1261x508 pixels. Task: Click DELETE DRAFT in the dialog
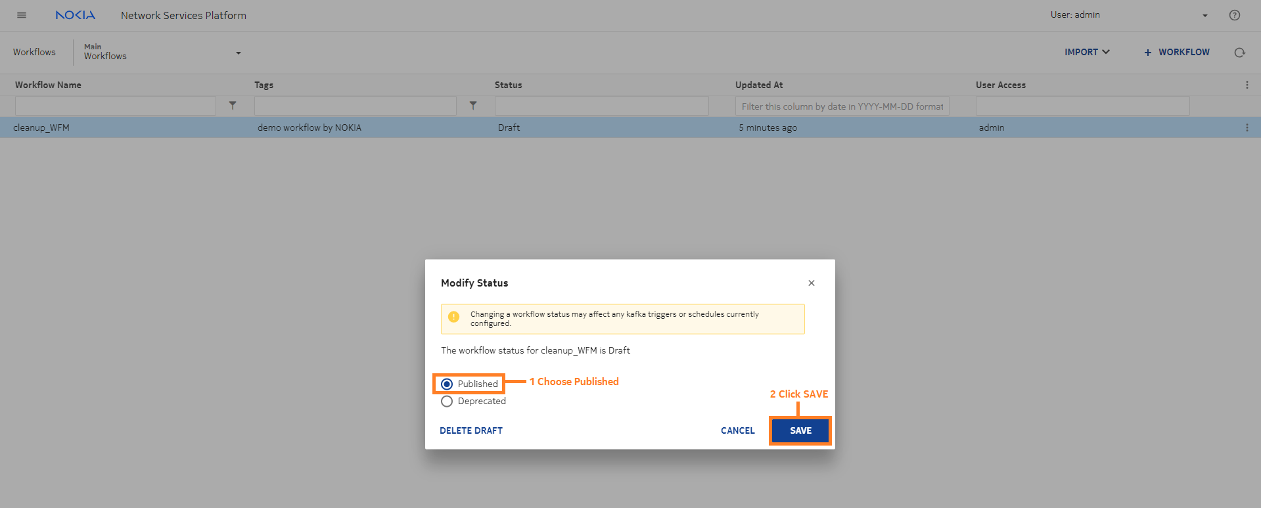[471, 430]
